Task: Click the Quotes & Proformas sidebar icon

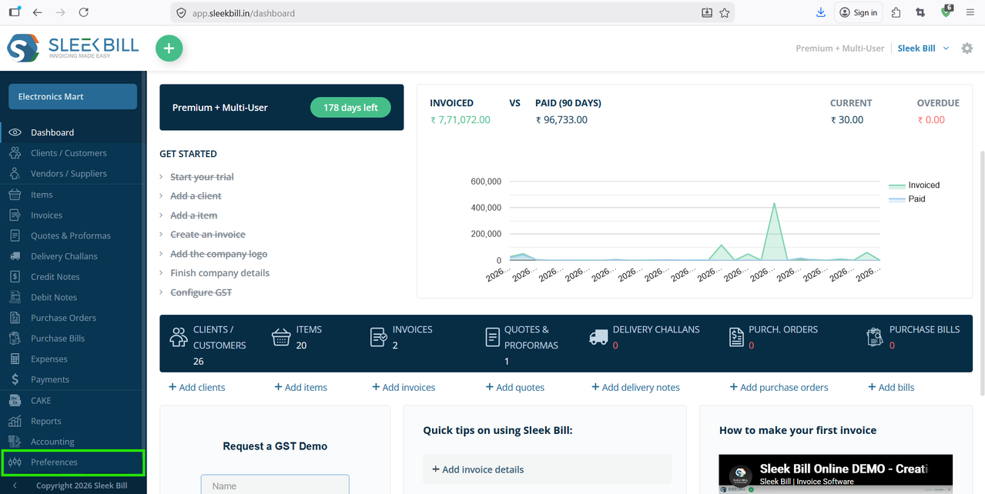Action: point(15,235)
